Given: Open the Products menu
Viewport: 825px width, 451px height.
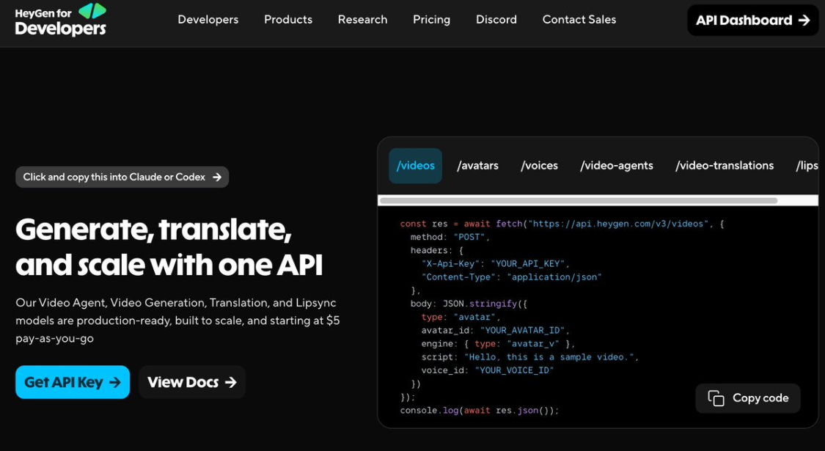Looking at the screenshot, I should pyautogui.click(x=288, y=20).
